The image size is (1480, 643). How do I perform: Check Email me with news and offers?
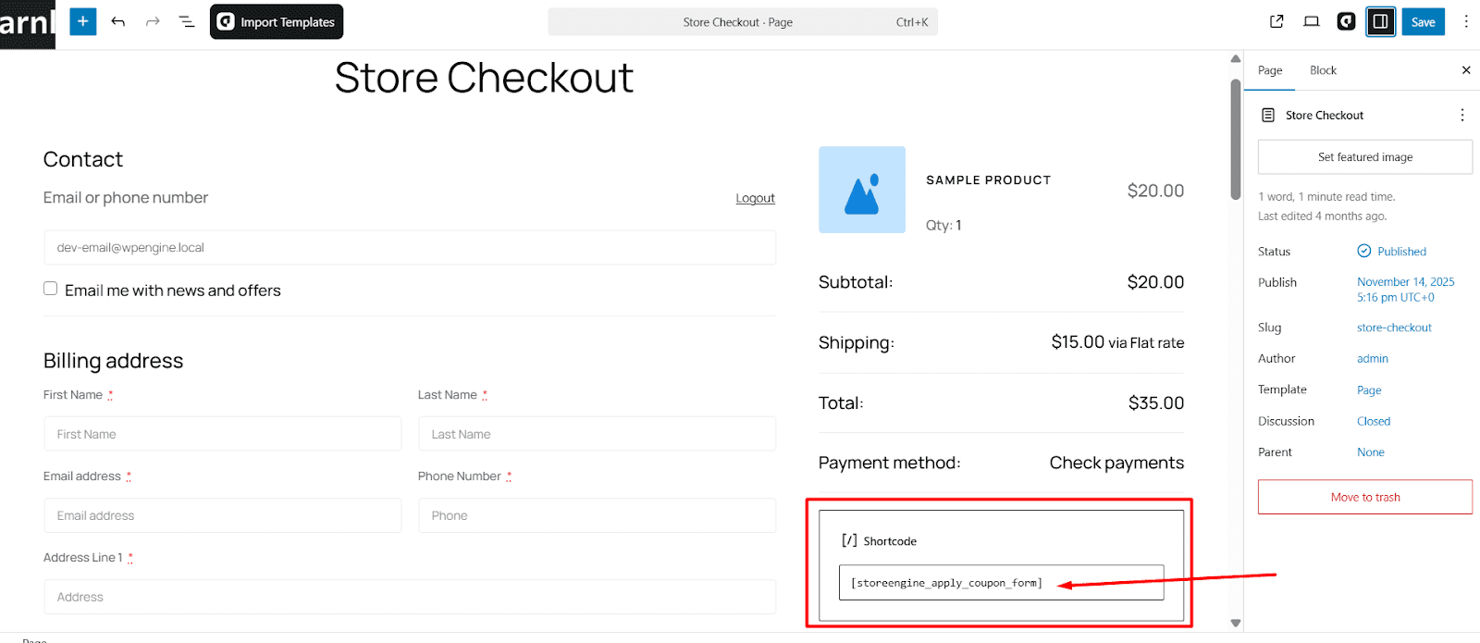pyautogui.click(x=51, y=289)
